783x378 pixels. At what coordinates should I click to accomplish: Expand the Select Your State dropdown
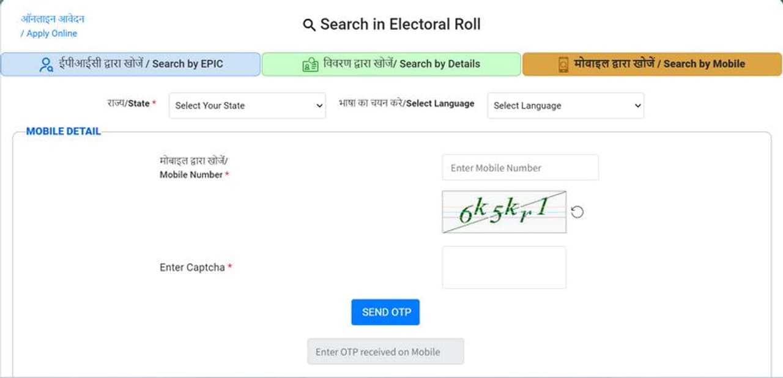(x=247, y=105)
